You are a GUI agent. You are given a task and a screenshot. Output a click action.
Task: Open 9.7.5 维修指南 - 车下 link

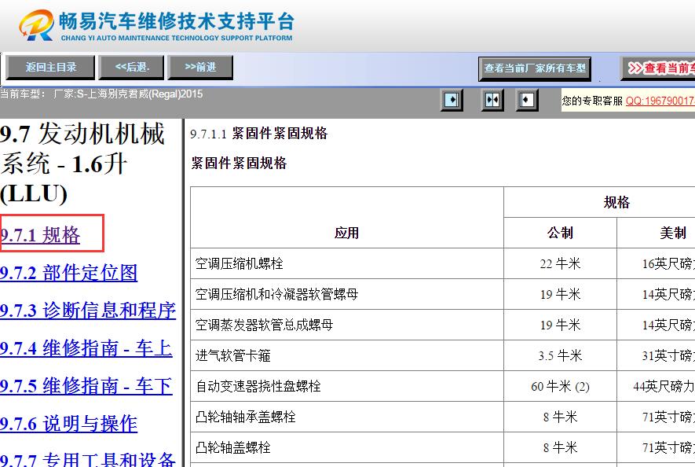click(x=86, y=386)
